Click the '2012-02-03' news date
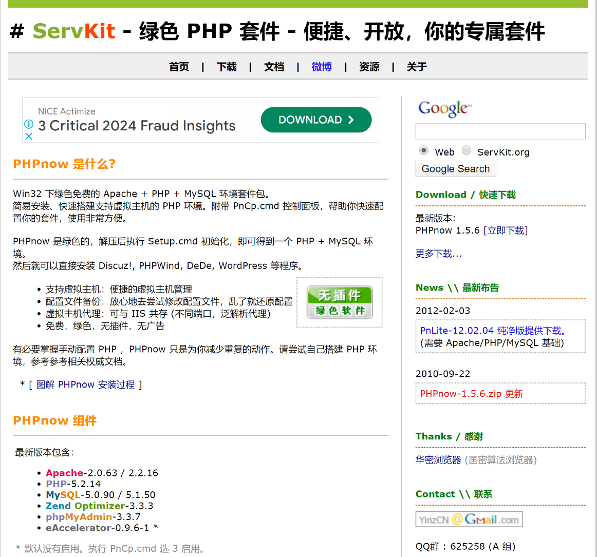This screenshot has height=557, width=597. pos(443,311)
